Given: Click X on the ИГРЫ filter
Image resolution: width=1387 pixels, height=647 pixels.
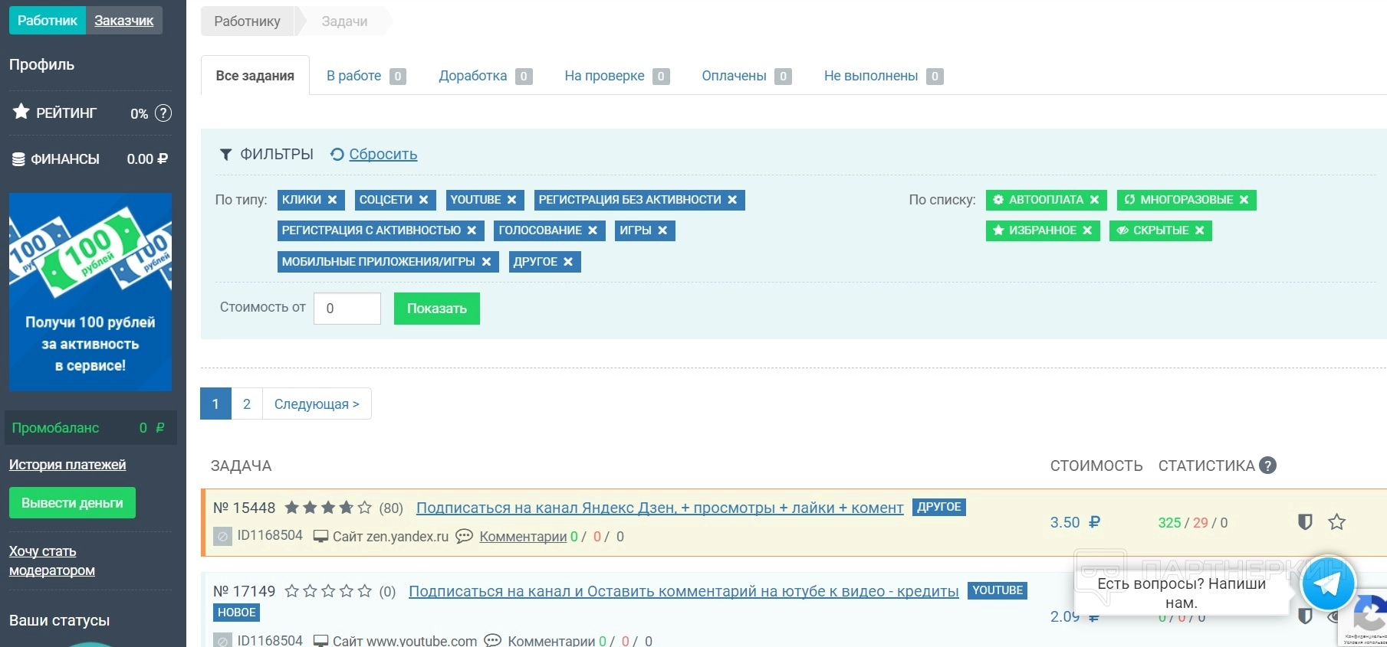Looking at the screenshot, I should tap(662, 230).
